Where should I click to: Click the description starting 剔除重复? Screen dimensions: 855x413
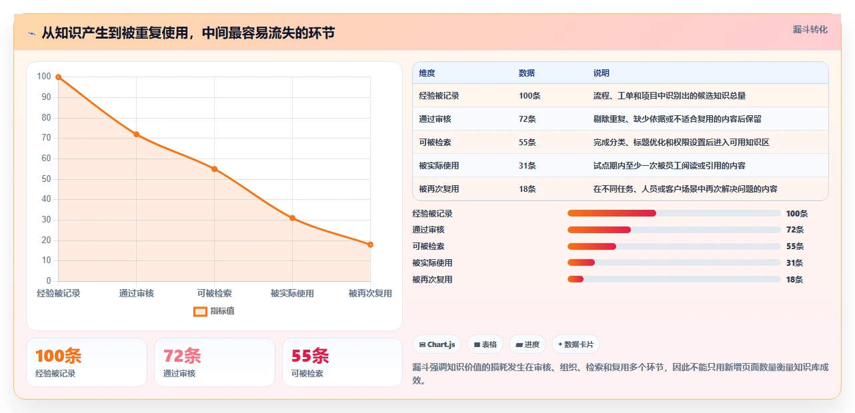(x=678, y=119)
